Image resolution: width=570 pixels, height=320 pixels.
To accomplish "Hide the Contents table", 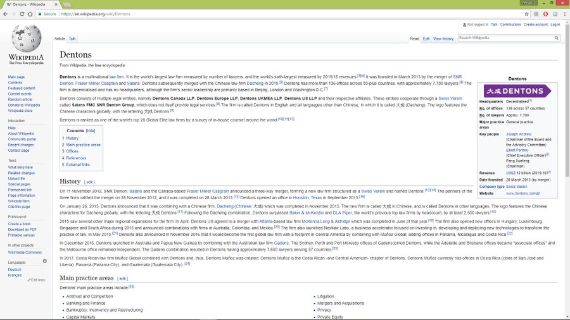I will coord(91,131).
